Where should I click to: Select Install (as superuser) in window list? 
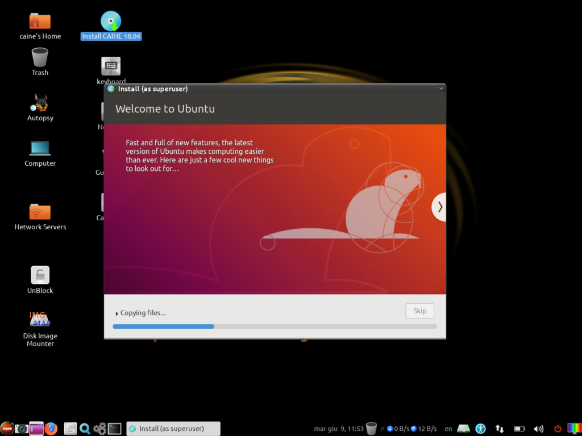pyautogui.click(x=173, y=429)
